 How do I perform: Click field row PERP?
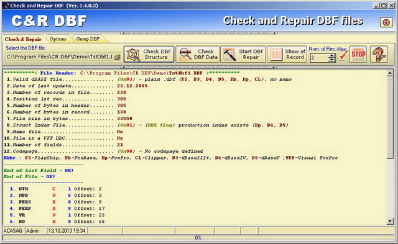(x=57, y=209)
